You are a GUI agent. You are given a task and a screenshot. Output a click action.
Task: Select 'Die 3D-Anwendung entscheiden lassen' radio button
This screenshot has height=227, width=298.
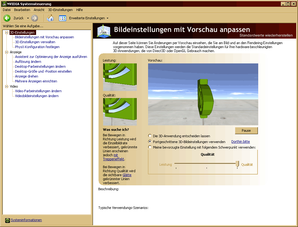150,136
